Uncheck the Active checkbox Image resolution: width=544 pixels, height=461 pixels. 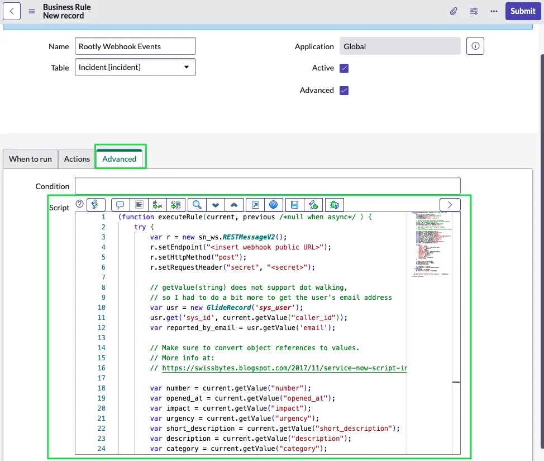[x=344, y=68]
